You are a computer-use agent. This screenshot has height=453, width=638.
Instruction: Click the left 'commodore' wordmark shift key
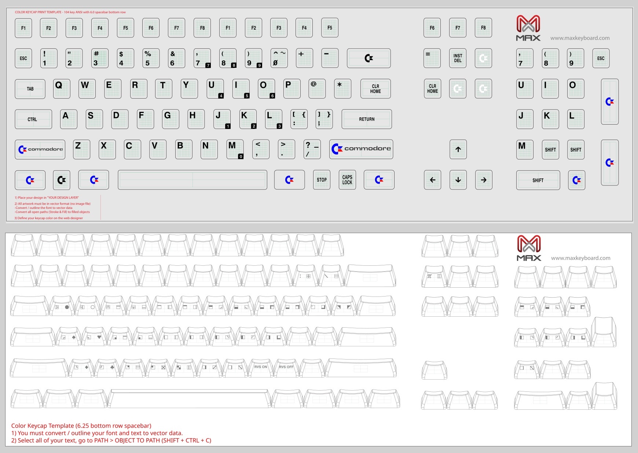40,149
